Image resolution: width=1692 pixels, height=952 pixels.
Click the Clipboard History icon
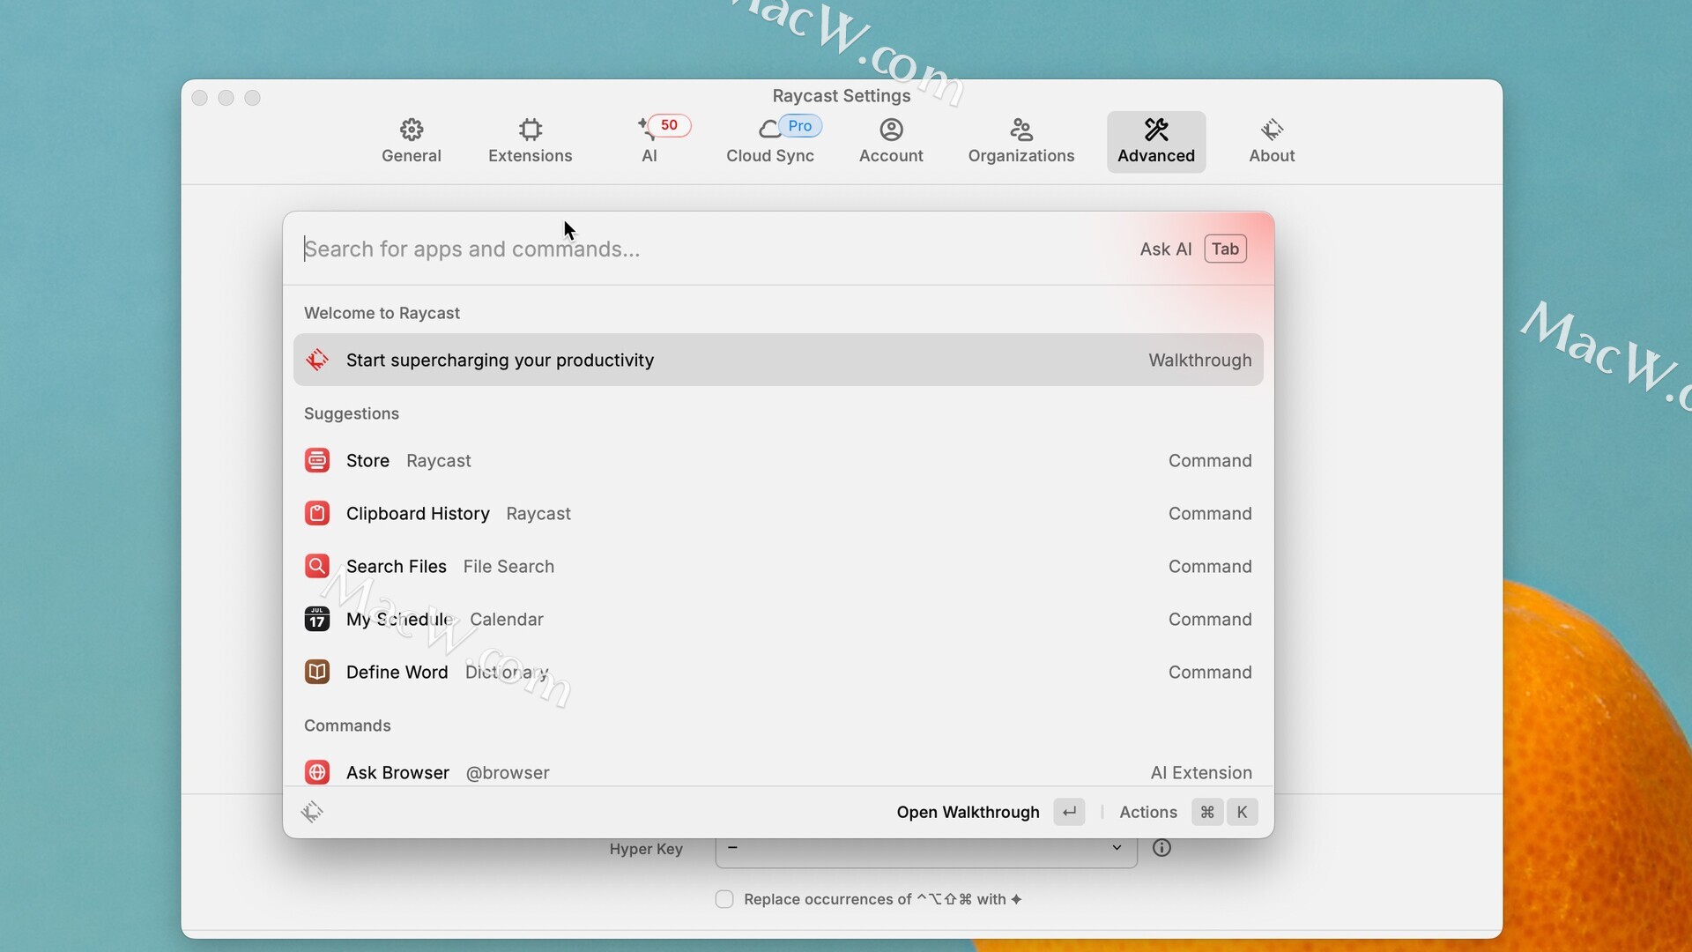coord(317,513)
